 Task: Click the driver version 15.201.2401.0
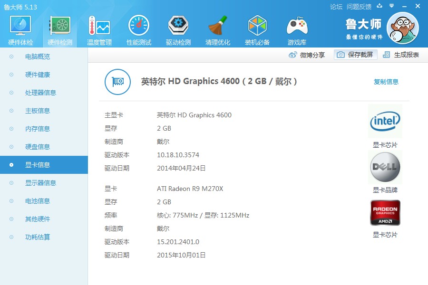(x=178, y=242)
